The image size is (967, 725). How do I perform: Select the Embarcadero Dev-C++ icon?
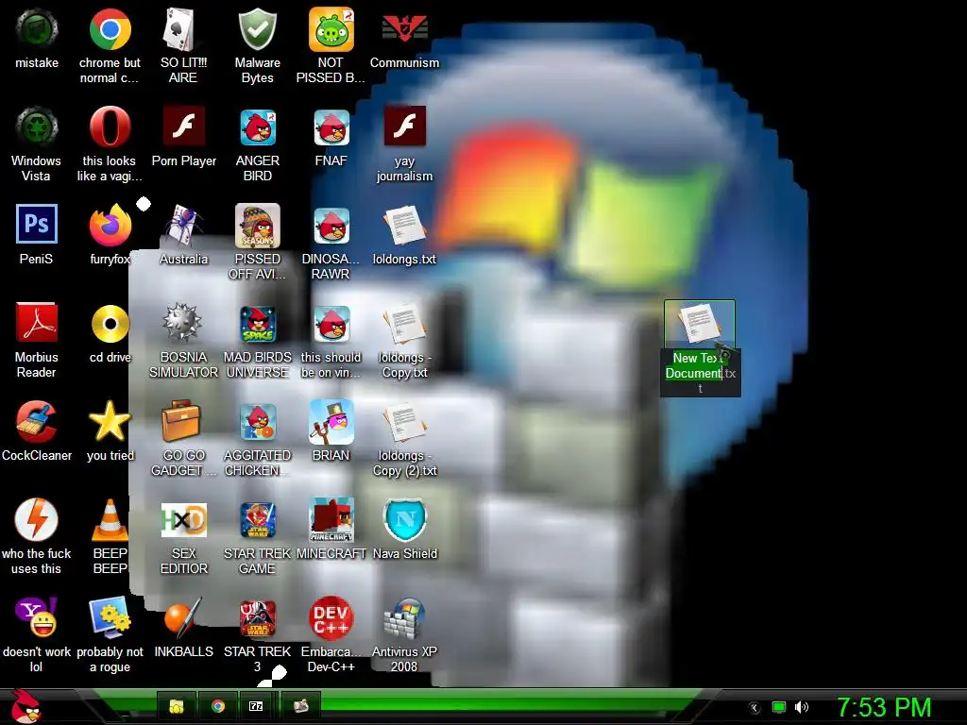click(x=331, y=617)
